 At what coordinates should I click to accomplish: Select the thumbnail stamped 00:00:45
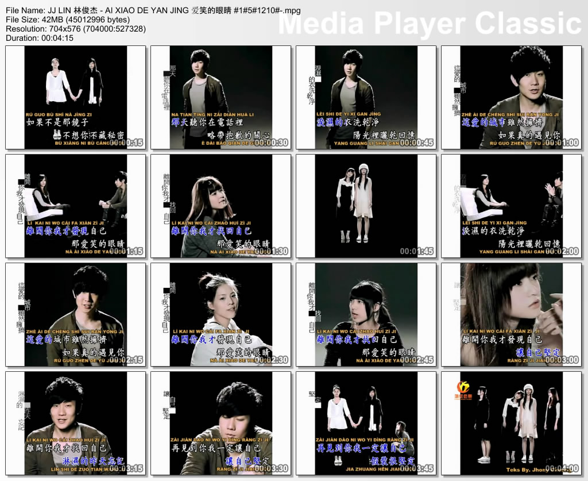pyautogui.click(x=366, y=98)
